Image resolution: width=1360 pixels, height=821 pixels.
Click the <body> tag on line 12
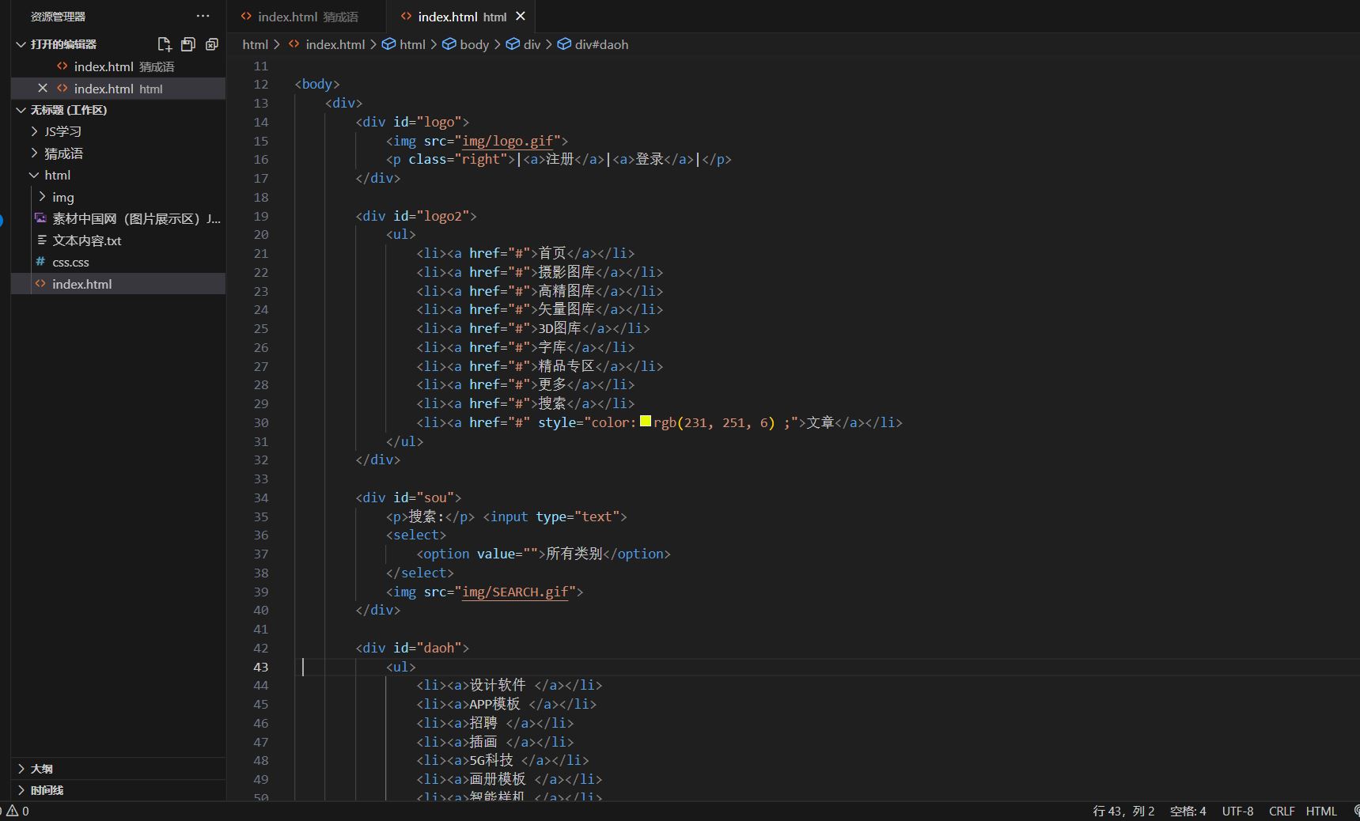pos(317,84)
